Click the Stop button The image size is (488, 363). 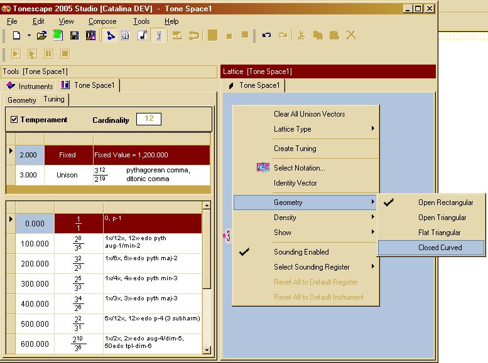coord(65,54)
